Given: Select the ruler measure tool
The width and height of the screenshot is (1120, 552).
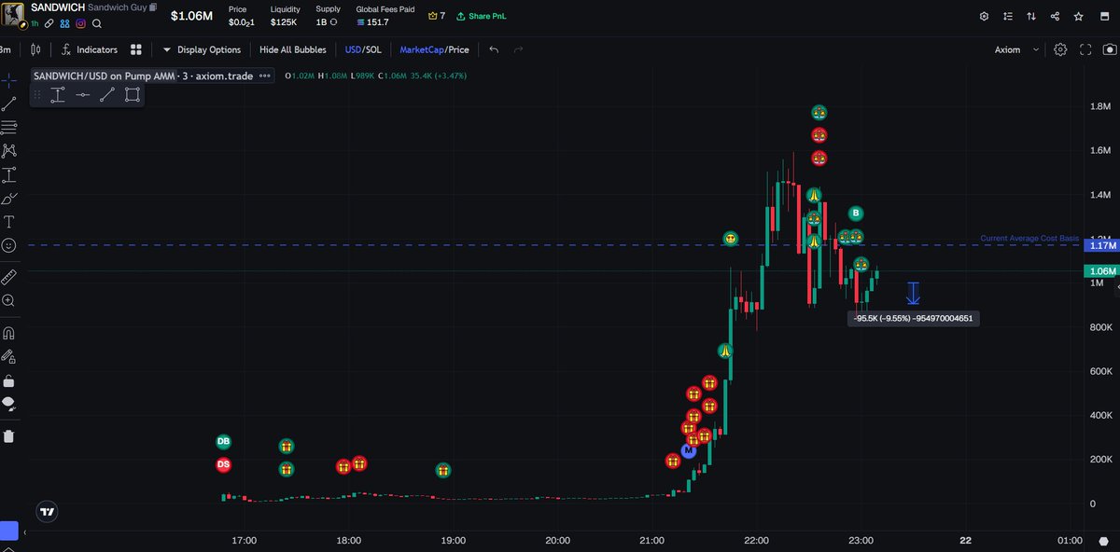Looking at the screenshot, I should 9,277.
